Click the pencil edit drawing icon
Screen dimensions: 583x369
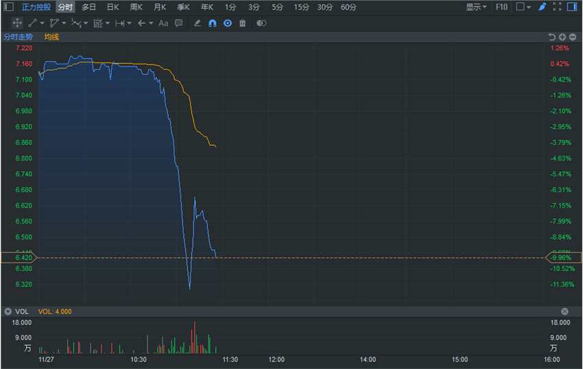(x=198, y=23)
